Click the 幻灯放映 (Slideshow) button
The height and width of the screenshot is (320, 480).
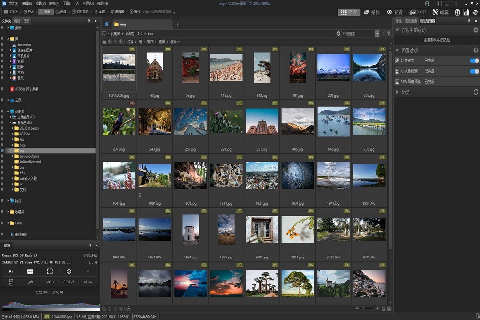coord(80,12)
